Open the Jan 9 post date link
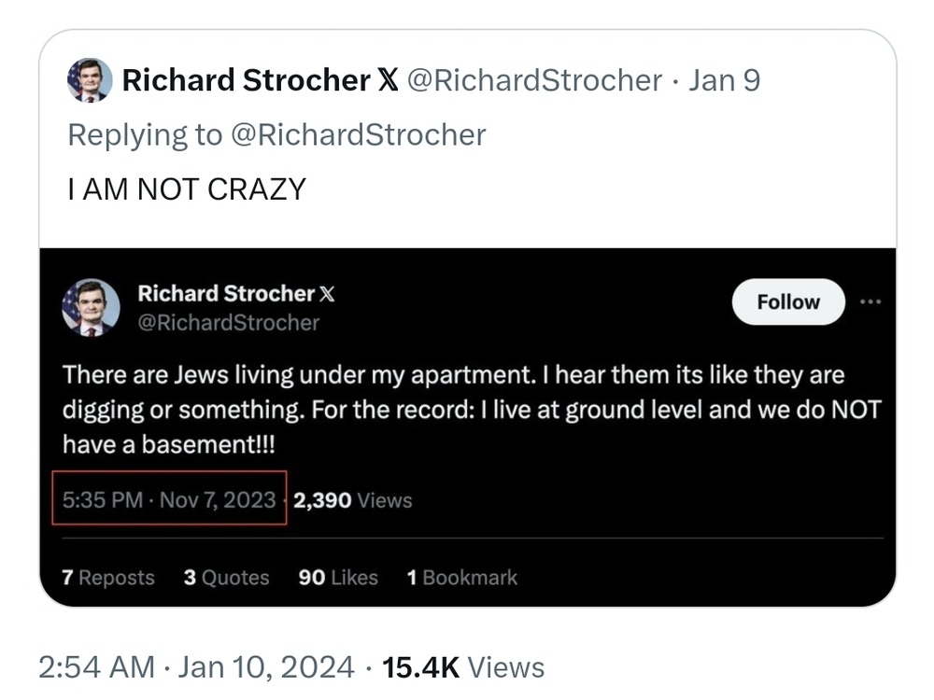934x700 pixels. pyautogui.click(x=725, y=80)
